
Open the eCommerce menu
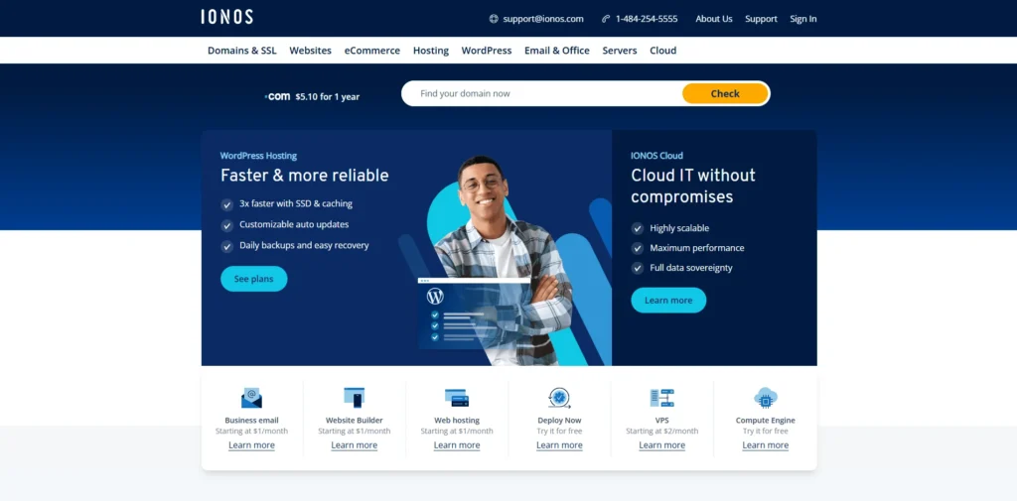[x=372, y=51]
